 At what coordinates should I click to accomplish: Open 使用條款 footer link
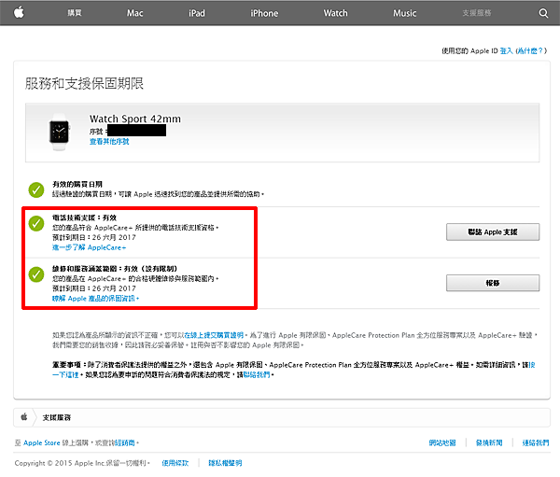tap(175, 463)
